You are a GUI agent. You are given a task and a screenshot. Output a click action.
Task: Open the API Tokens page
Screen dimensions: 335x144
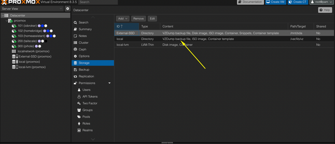(x=93, y=96)
